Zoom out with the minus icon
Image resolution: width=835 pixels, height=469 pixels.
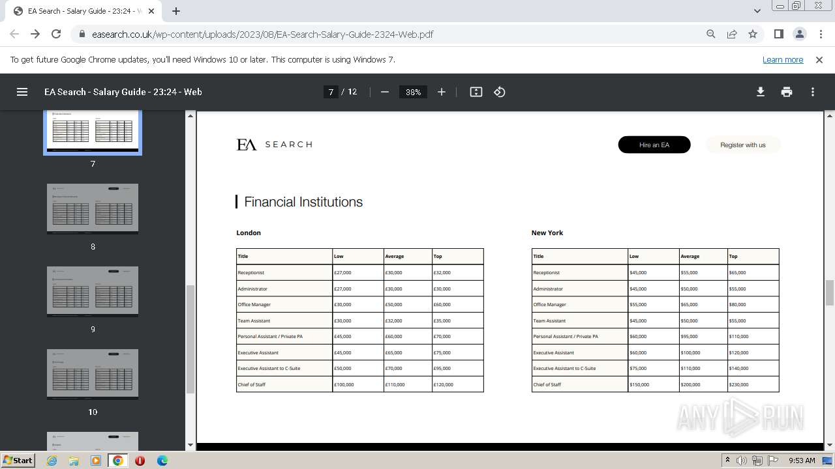pos(385,92)
